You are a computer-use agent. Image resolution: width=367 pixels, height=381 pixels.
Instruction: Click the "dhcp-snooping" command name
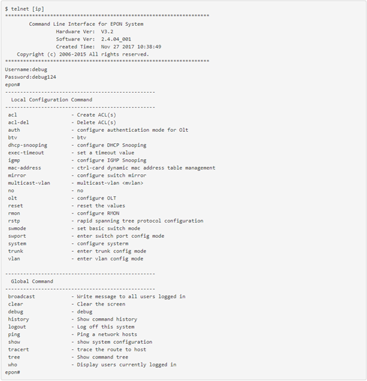(x=27, y=145)
